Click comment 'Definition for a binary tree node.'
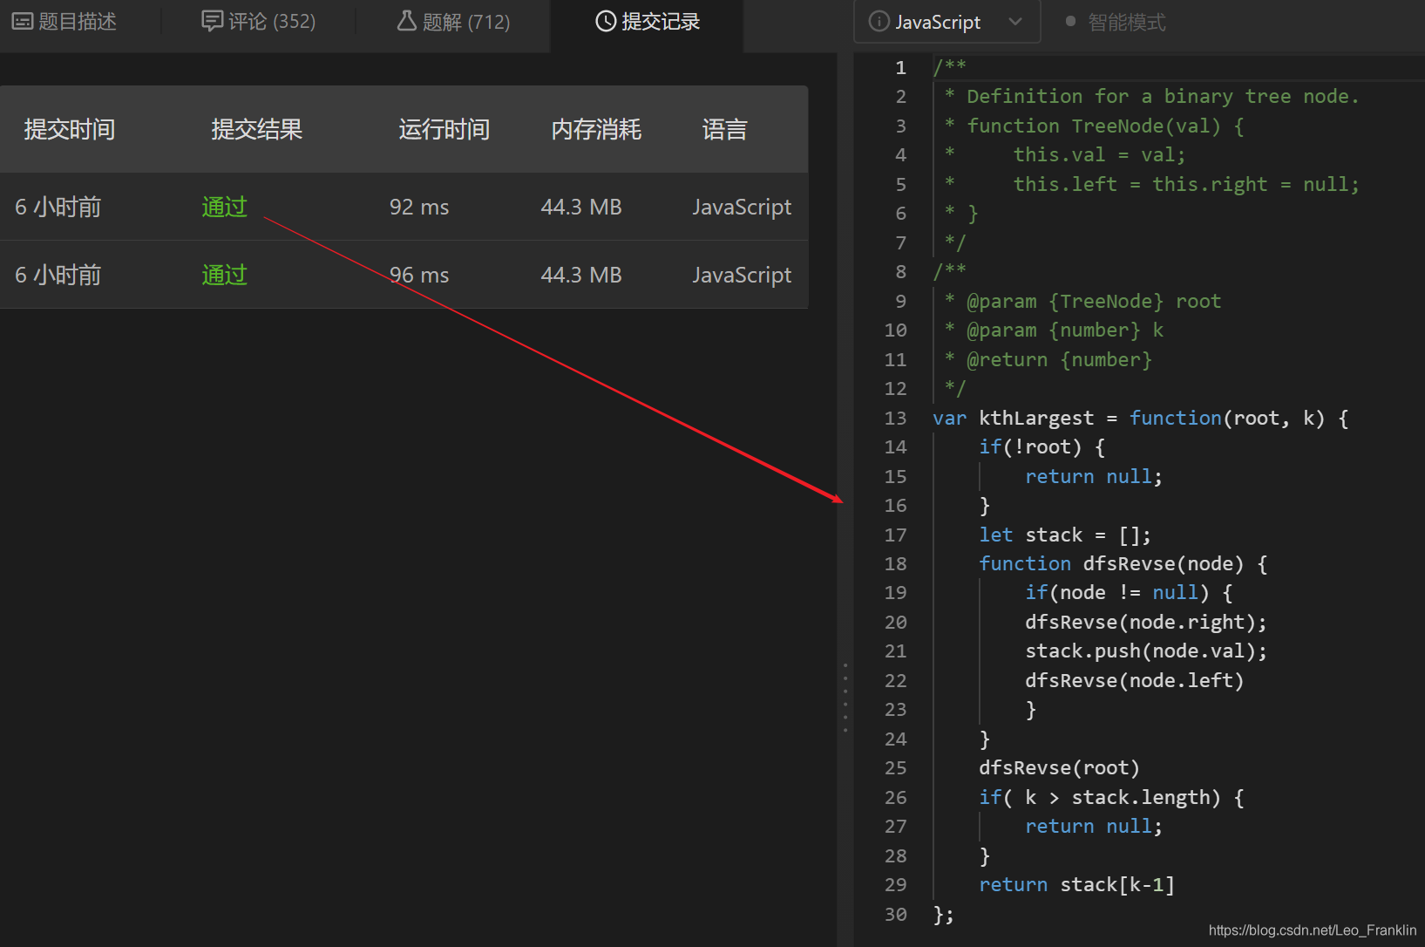Image resolution: width=1425 pixels, height=947 pixels. (x=1163, y=96)
